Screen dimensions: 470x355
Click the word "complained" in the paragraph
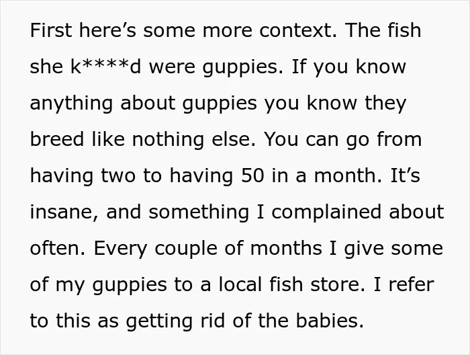click(326, 212)
